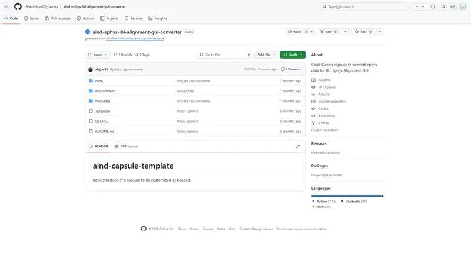
Task: Open pull requests icon in top header
Action: point(443,6)
